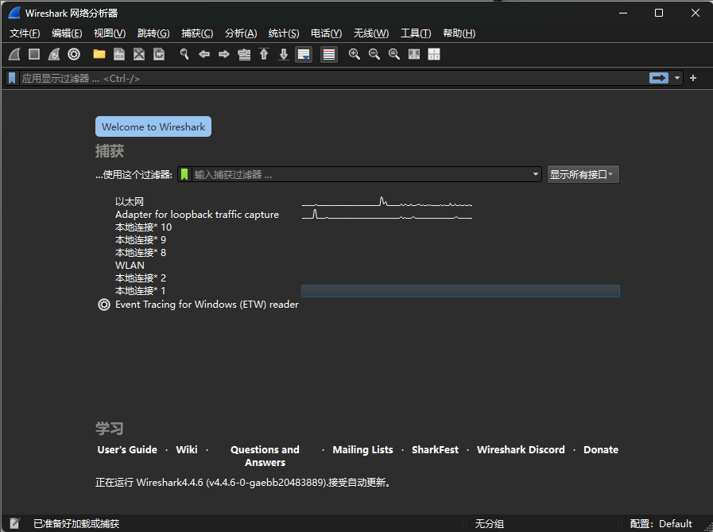This screenshot has height=532, width=713.
Task: Jump to last packet
Action: [284, 55]
